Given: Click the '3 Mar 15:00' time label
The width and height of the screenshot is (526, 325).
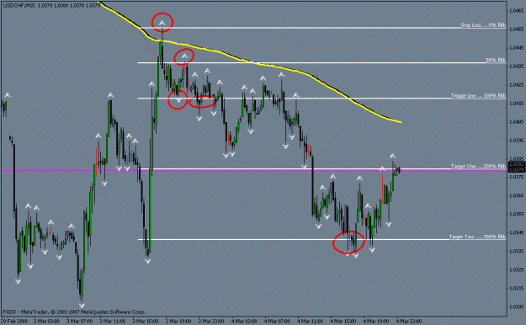Looking at the screenshot, I should tap(146, 322).
